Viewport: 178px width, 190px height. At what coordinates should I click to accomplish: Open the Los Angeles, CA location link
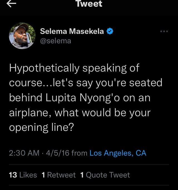tap(118, 153)
